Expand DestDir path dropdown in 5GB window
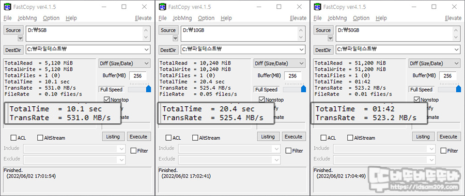The width and height of the screenshot is (465, 196). 147,50
